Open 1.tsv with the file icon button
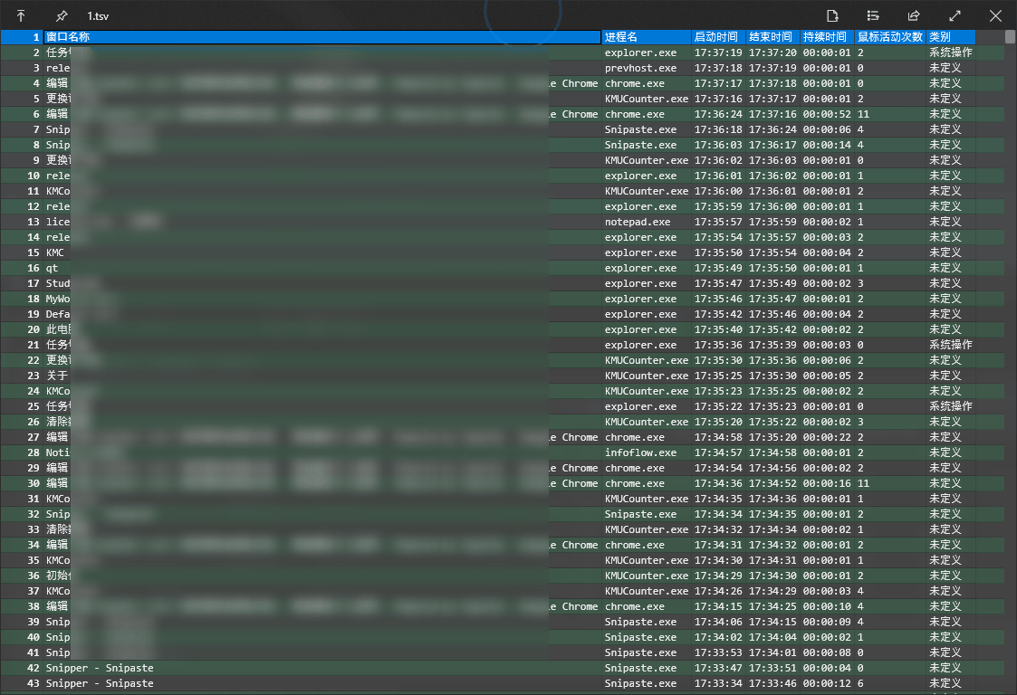The height and width of the screenshot is (695, 1017). pyautogui.click(x=832, y=15)
